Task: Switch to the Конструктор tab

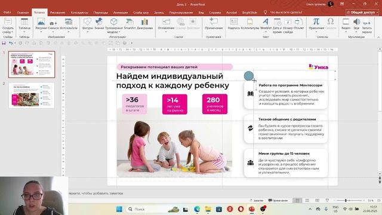Action: click(79, 12)
